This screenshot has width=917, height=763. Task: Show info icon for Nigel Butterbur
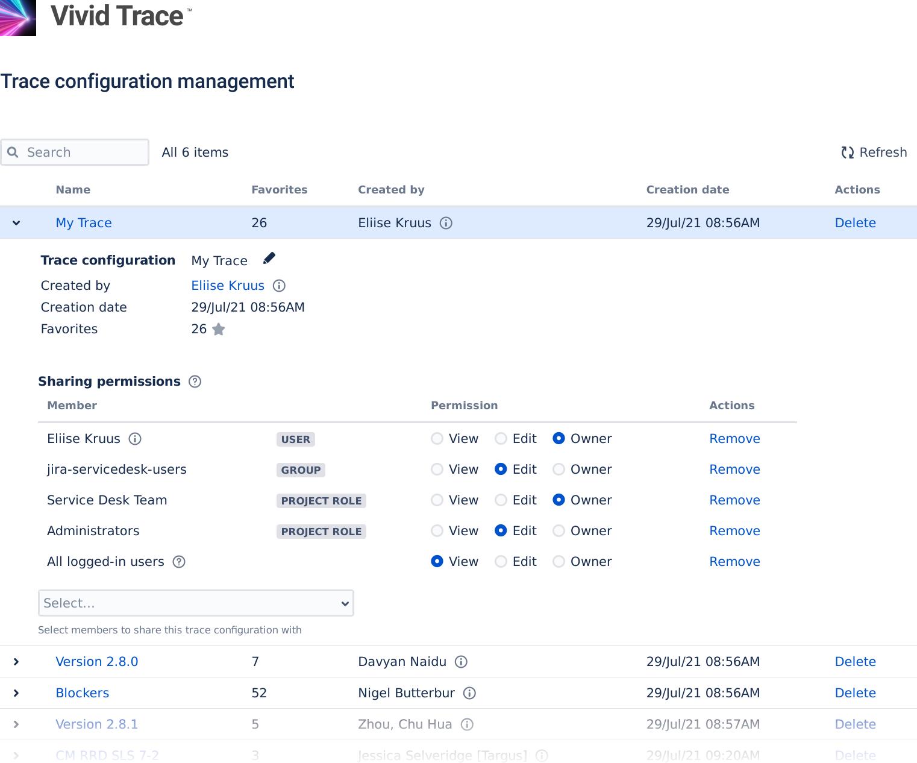click(469, 693)
